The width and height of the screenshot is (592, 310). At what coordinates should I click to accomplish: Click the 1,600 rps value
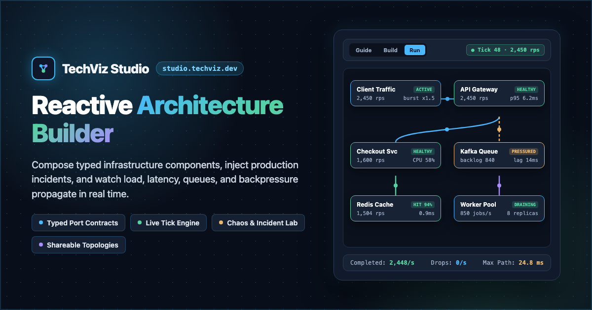(x=370, y=160)
